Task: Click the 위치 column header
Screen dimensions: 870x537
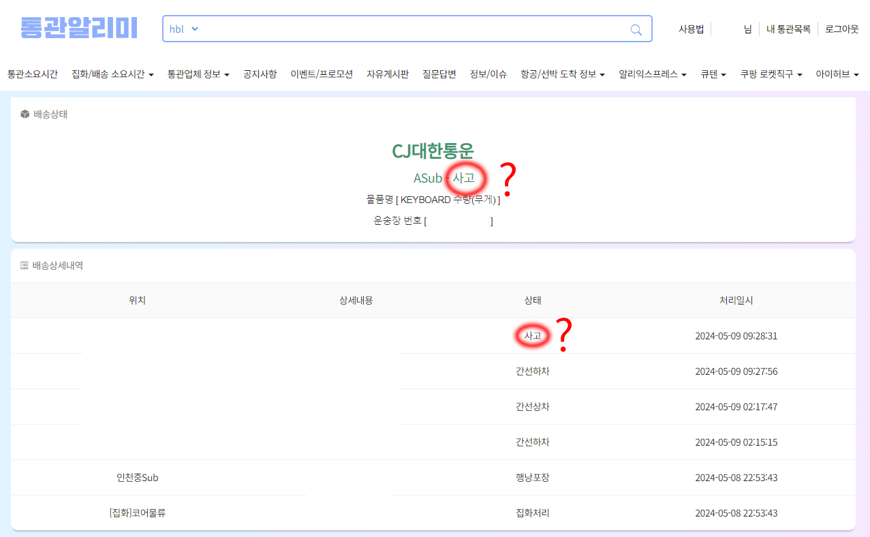Action: point(137,301)
